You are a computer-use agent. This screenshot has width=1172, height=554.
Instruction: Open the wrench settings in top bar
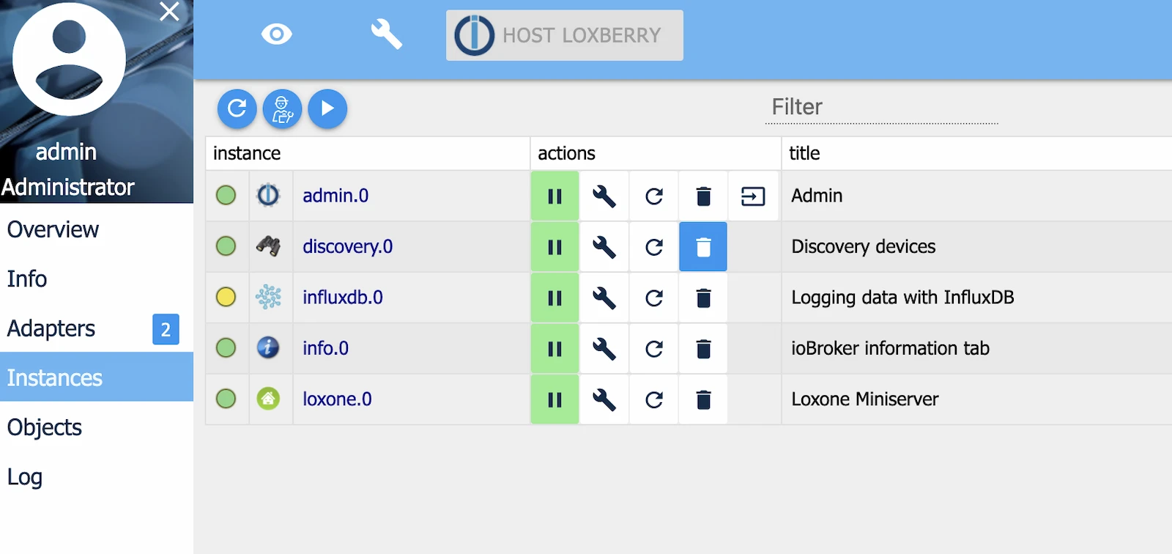(386, 34)
